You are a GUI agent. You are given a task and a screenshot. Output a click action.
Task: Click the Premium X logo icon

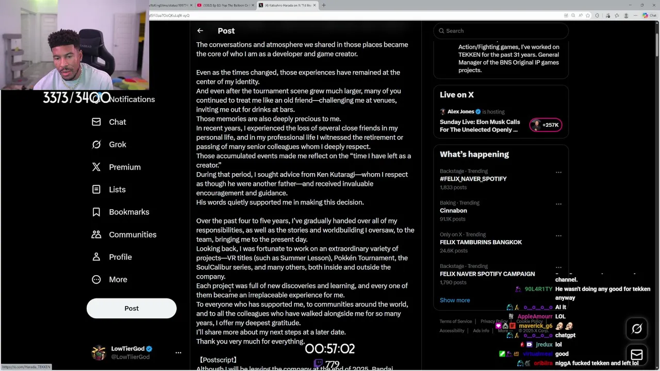[x=96, y=167]
